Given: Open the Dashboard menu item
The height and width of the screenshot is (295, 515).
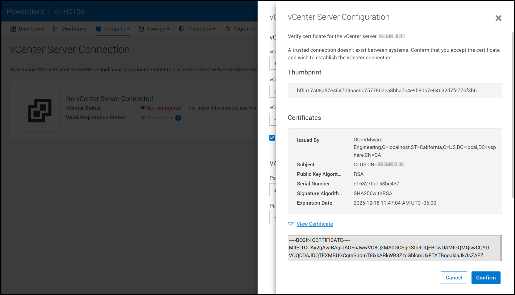Looking at the screenshot, I should coord(27,29).
